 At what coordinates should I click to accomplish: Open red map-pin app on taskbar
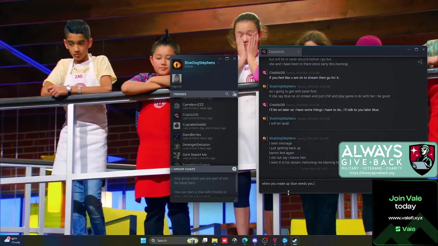coord(274,241)
